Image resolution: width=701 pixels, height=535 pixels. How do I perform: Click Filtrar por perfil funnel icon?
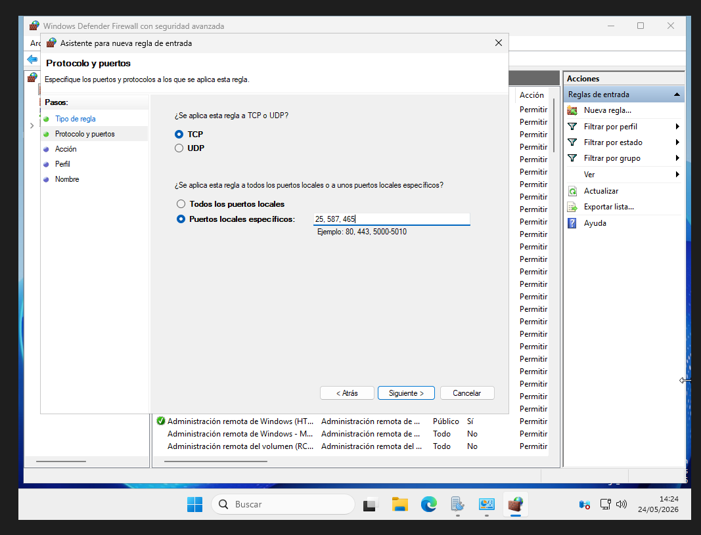(x=572, y=127)
